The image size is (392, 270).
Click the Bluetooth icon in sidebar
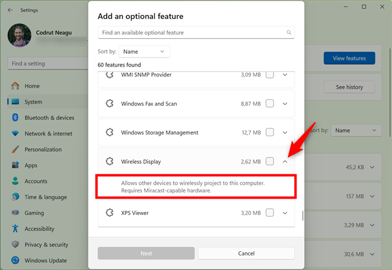click(15, 117)
